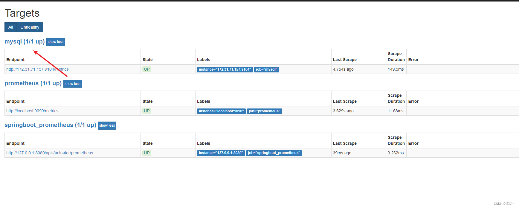519x208 pixels.
Task: Click the 149.5ms scrape duration value
Action: click(x=396, y=69)
